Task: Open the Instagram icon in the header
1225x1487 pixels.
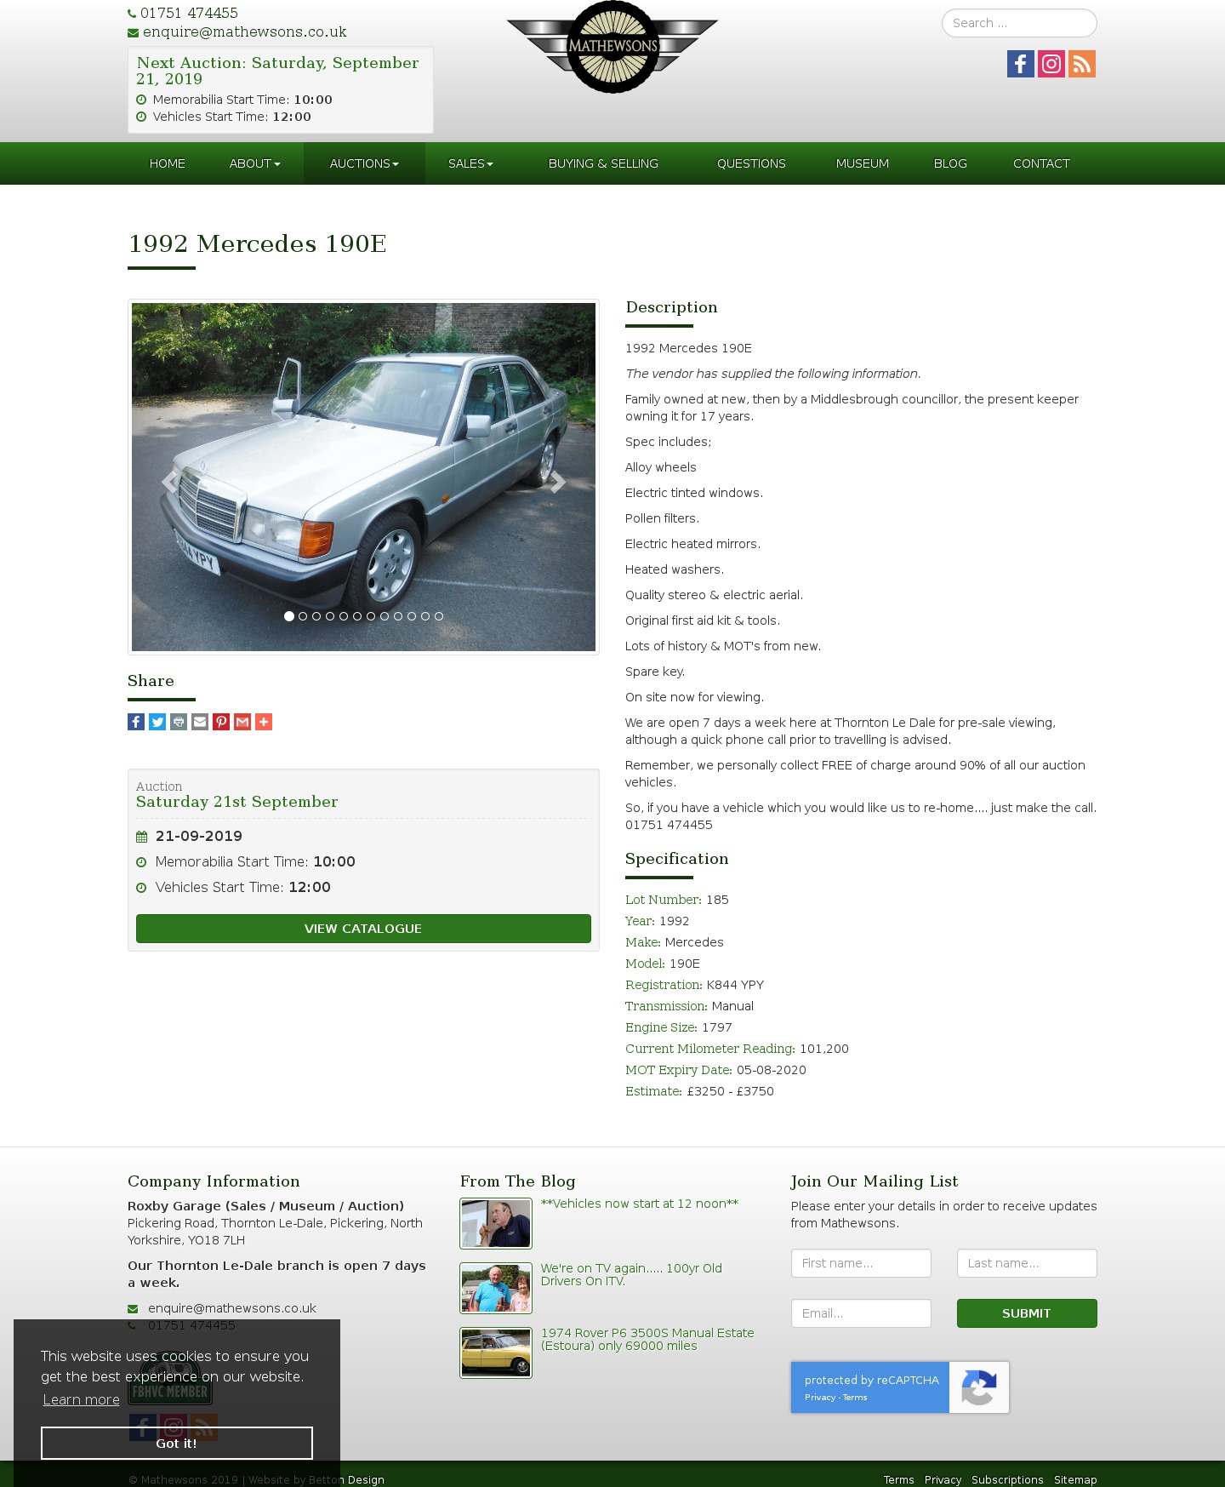Action: (x=1051, y=64)
